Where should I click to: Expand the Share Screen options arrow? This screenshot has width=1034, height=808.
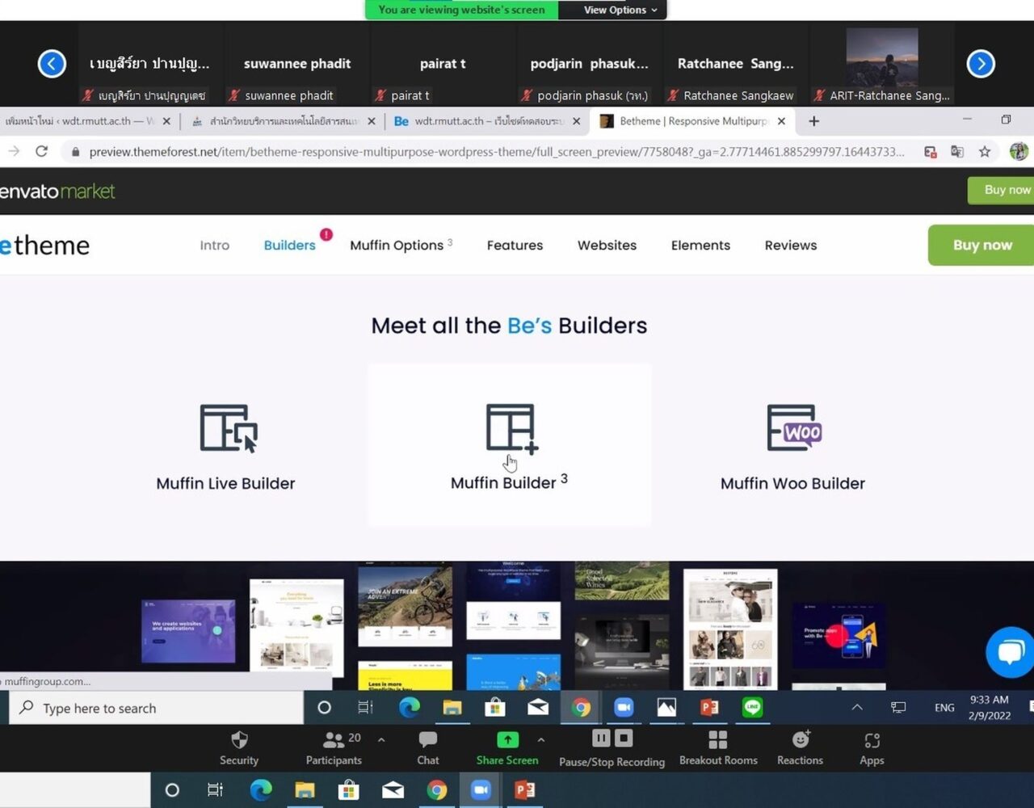point(541,739)
